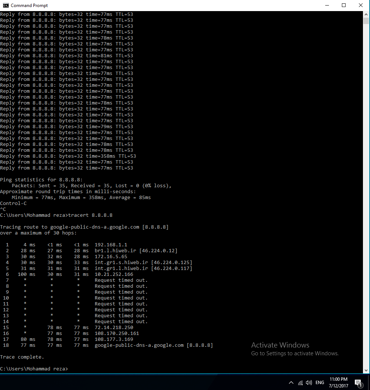370x390 pixels.
Task: Click the empty scrollbar track midway
Action: pos(366,192)
